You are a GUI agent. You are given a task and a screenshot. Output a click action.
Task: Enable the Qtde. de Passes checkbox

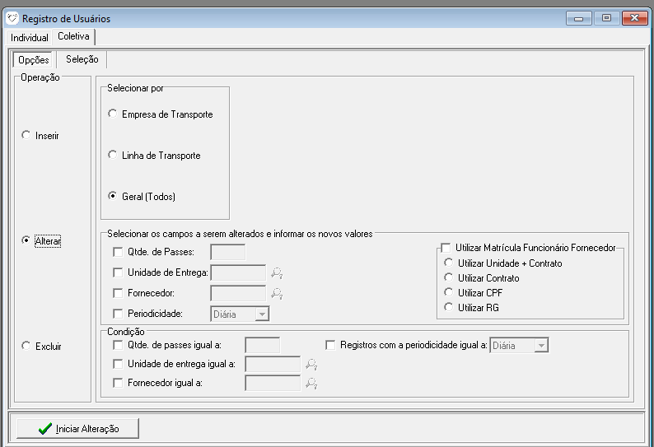tap(117, 253)
